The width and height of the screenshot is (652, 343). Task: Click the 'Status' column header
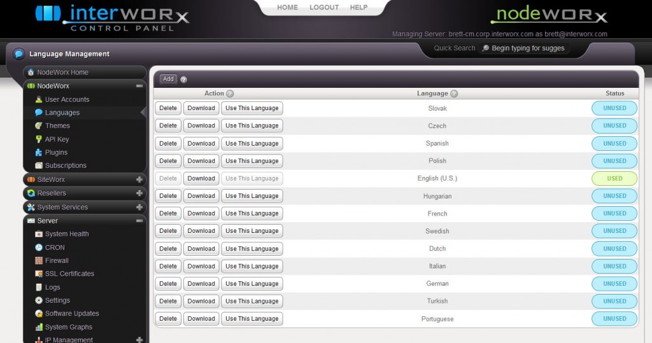point(615,94)
